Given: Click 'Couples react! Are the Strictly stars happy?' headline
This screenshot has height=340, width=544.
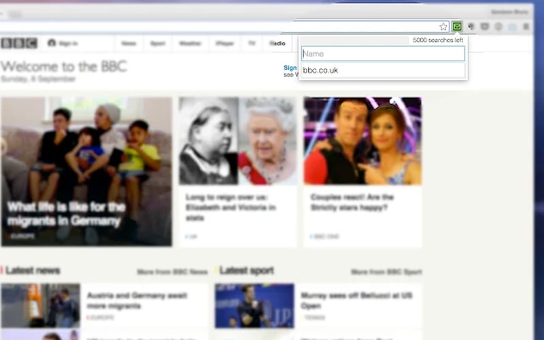Looking at the screenshot, I should click(x=352, y=202).
